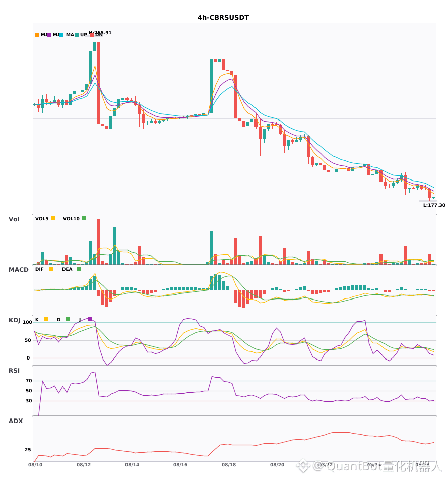Click the KDJ axis value 0
The width and height of the screenshot is (446, 479).
(x=28, y=358)
